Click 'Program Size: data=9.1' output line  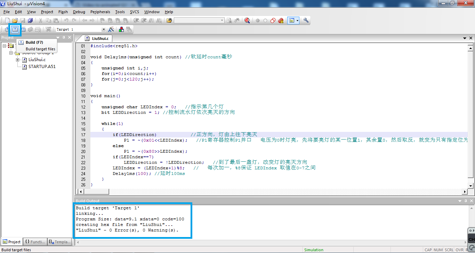tap(130, 219)
